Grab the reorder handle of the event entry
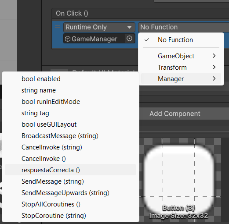 click(58, 27)
